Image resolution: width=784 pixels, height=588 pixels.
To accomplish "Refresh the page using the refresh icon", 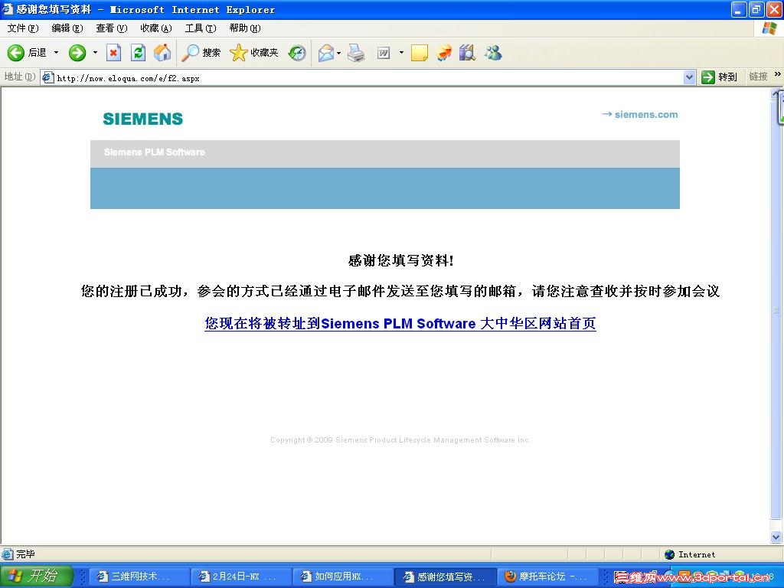I will (138, 53).
